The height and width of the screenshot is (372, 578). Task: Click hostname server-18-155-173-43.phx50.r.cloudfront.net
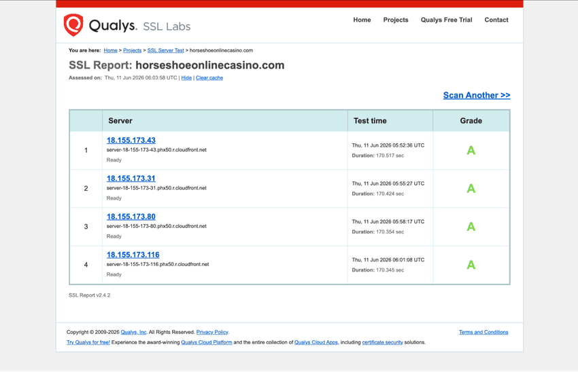tap(156, 150)
